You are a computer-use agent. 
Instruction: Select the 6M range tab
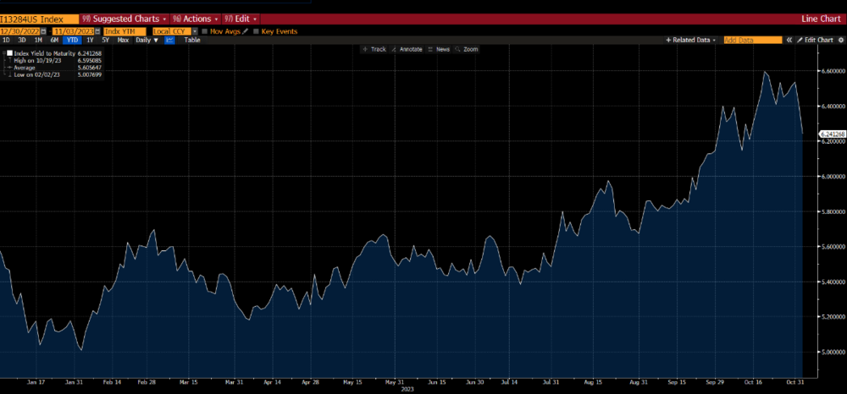click(x=54, y=40)
